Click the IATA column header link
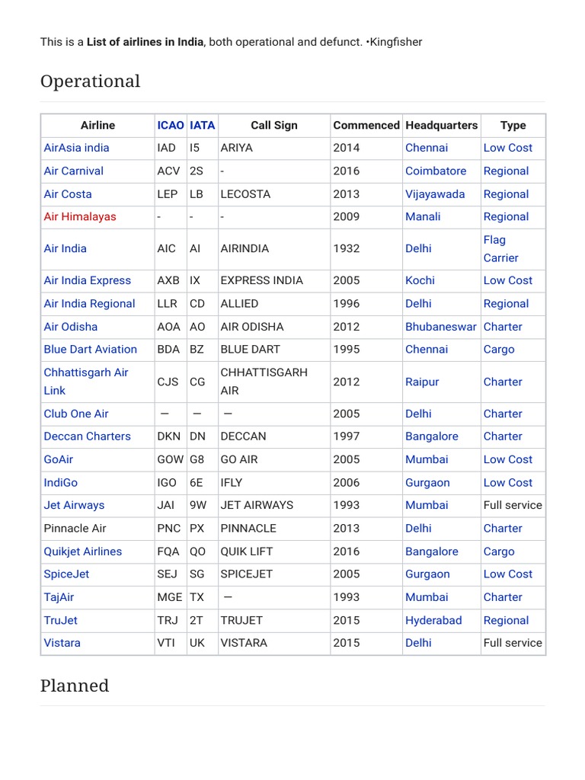The image size is (585, 780). click(x=202, y=125)
